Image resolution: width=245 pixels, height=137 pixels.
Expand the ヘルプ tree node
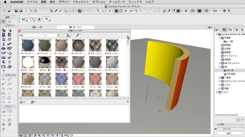pos(217,92)
